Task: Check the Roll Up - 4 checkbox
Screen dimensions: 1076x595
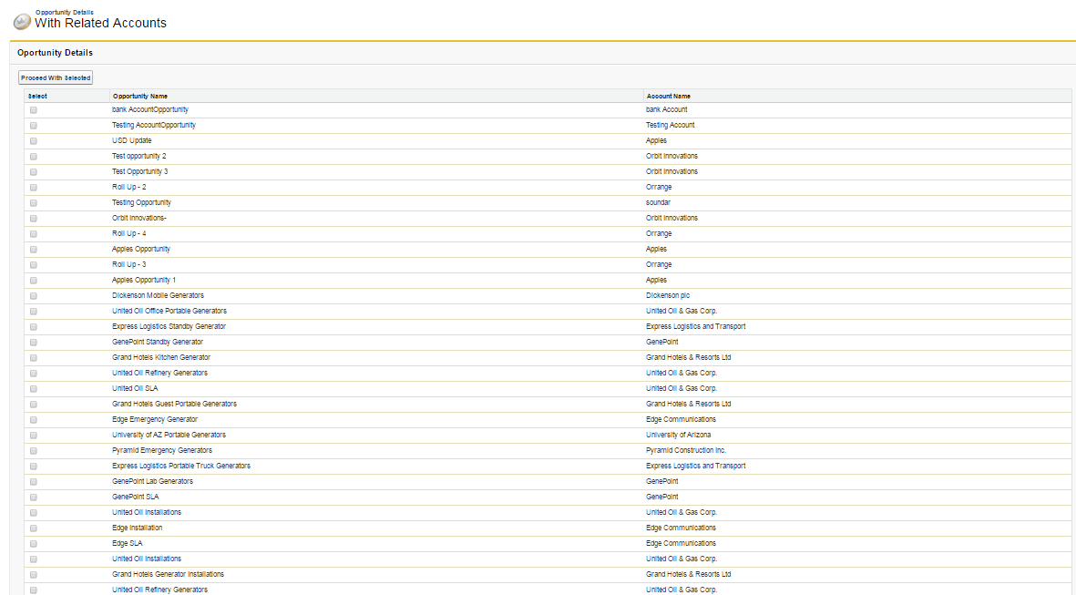Action: [34, 234]
